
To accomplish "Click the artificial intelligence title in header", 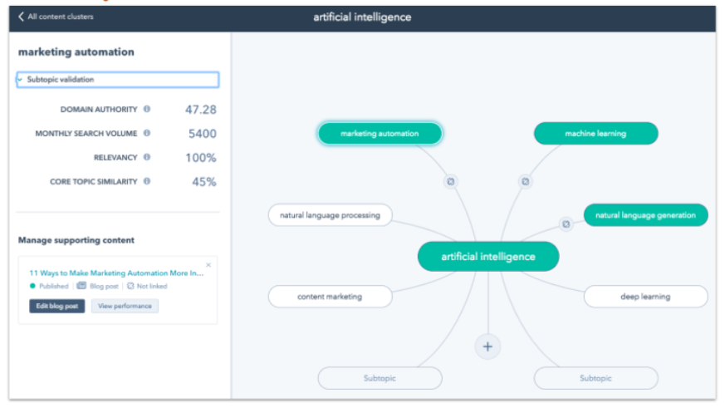I will pos(362,17).
